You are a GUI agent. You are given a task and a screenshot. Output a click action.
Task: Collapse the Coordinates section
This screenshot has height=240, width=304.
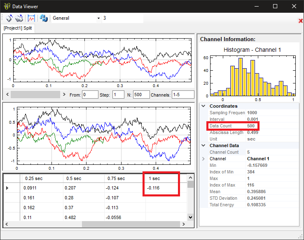coord(203,106)
